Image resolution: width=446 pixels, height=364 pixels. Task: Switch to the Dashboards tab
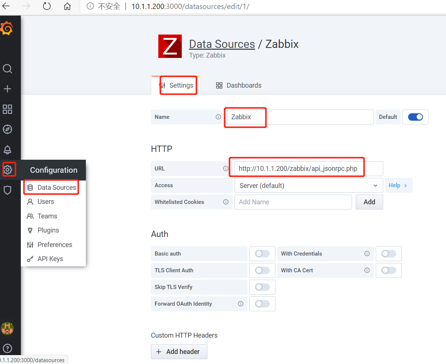(x=239, y=85)
